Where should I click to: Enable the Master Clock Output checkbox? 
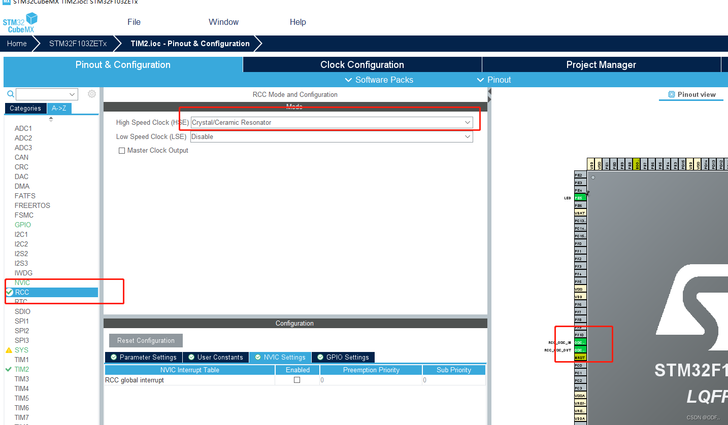(122, 151)
